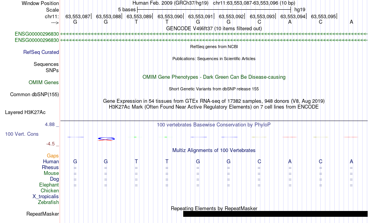The image size is (368, 223).
Task: Click the GENCODE V49lift37 track title
Action: click(x=214, y=28)
